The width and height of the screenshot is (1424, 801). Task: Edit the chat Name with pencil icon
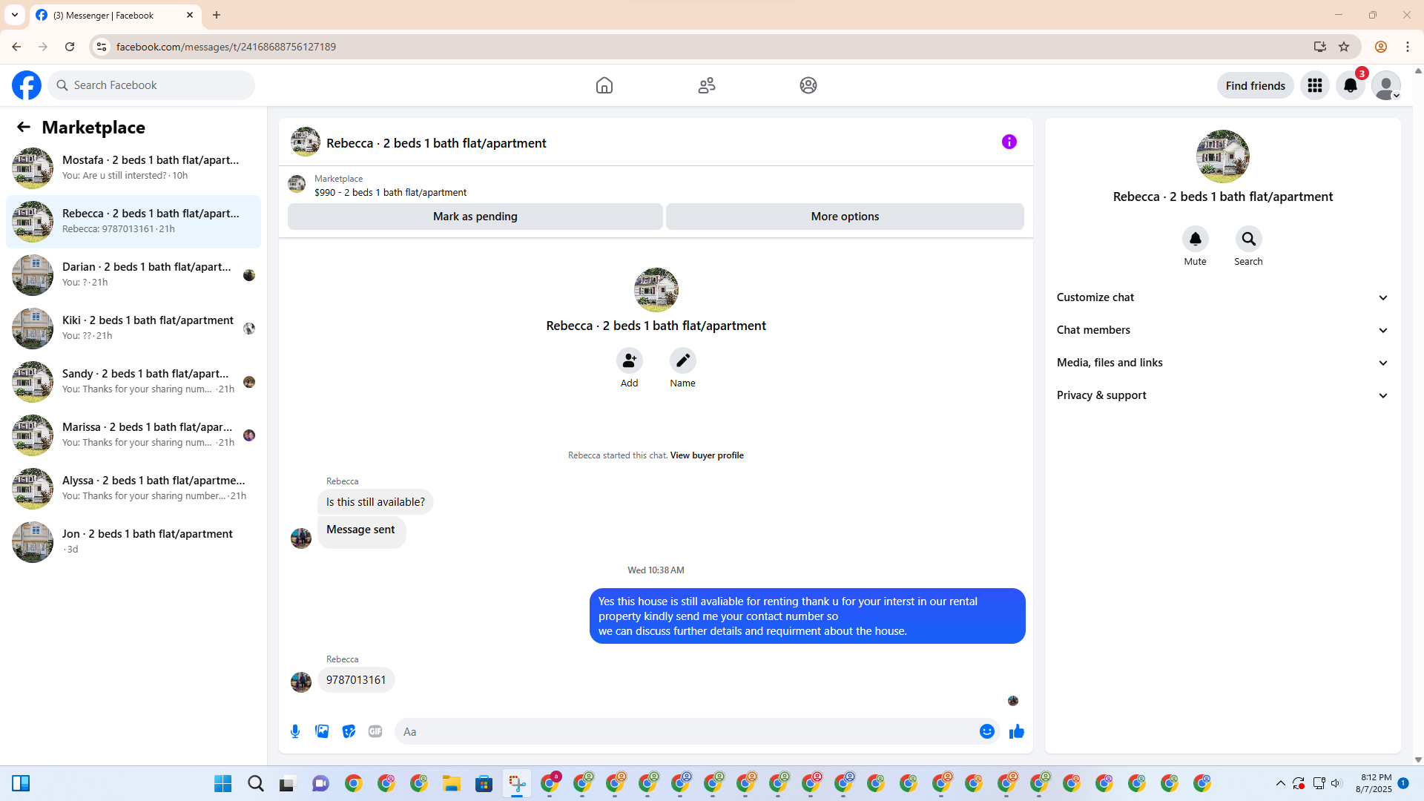coord(683,360)
